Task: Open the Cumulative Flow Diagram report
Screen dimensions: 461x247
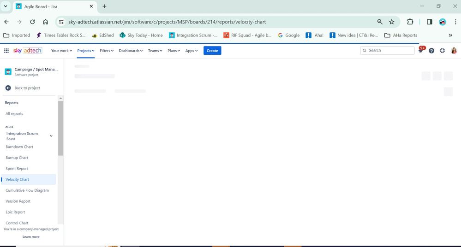Action: (27, 190)
